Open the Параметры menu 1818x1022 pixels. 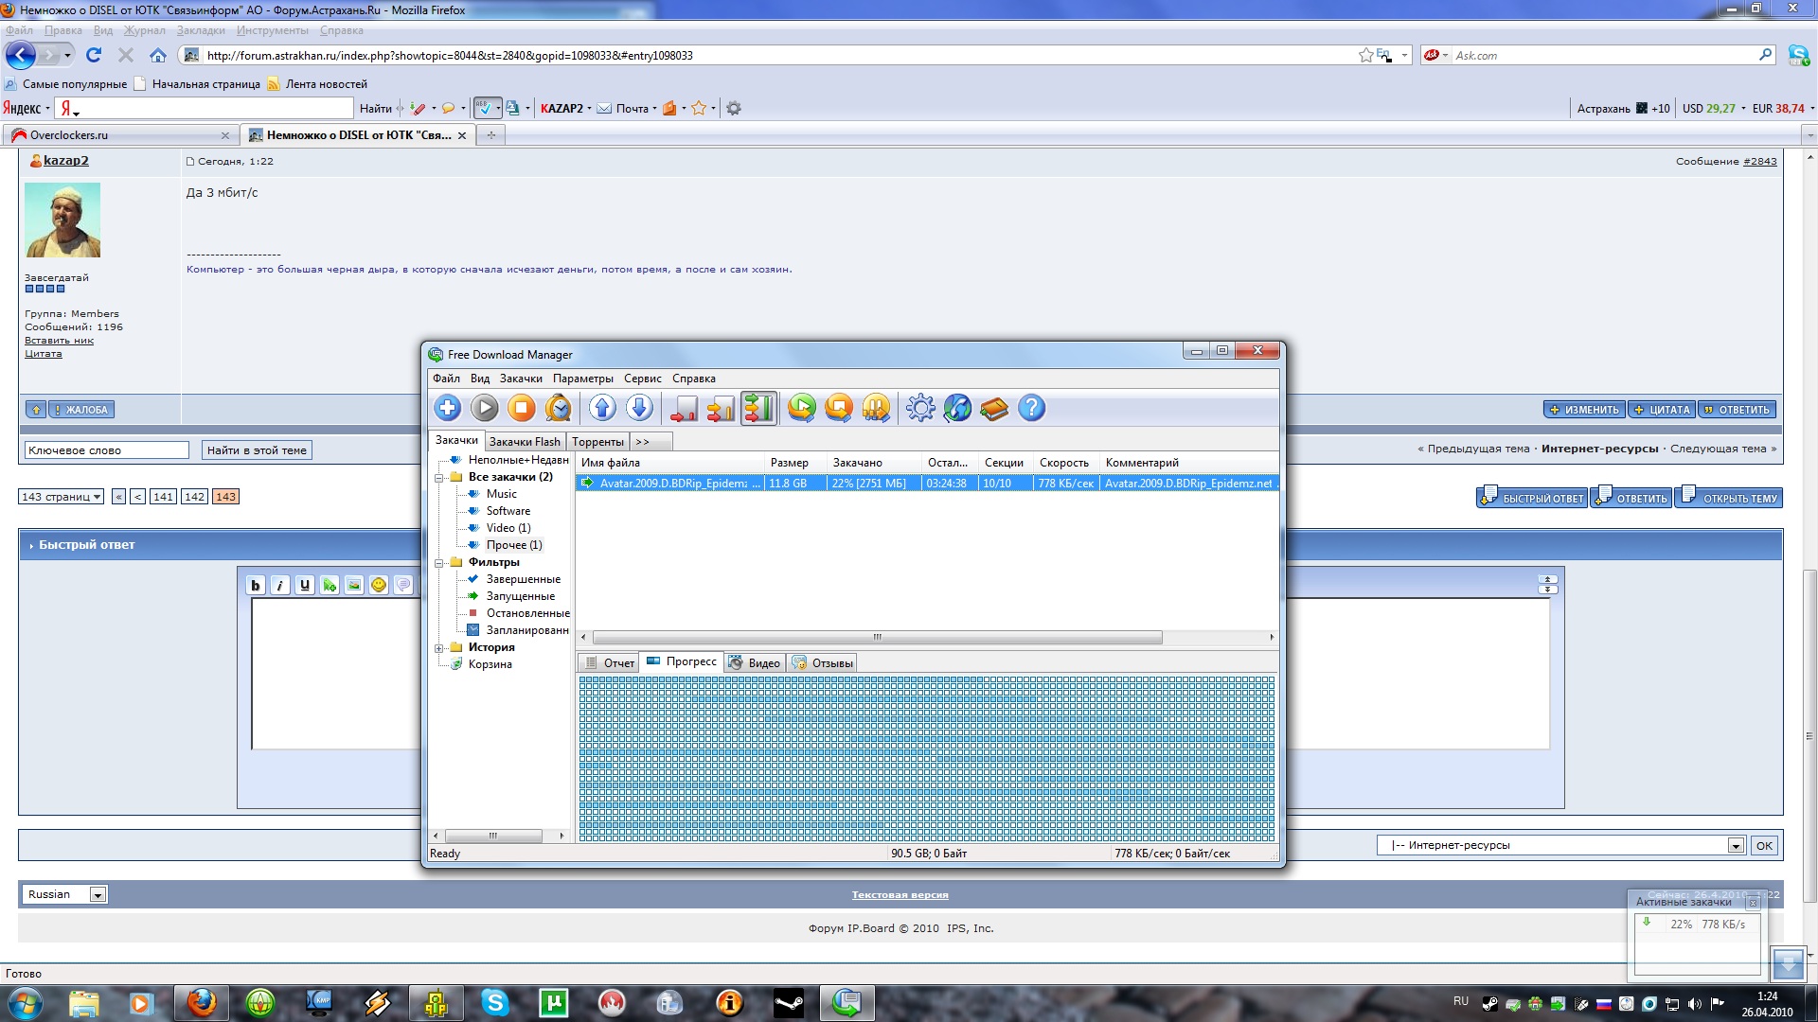coord(582,379)
